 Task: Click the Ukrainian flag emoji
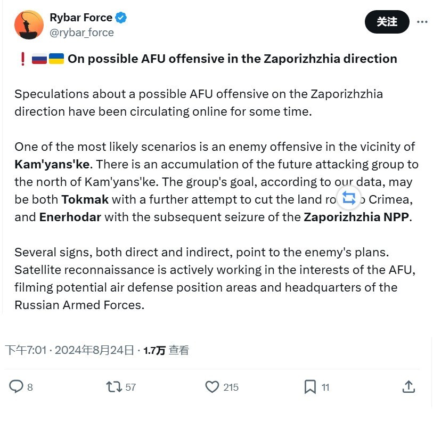(56, 59)
